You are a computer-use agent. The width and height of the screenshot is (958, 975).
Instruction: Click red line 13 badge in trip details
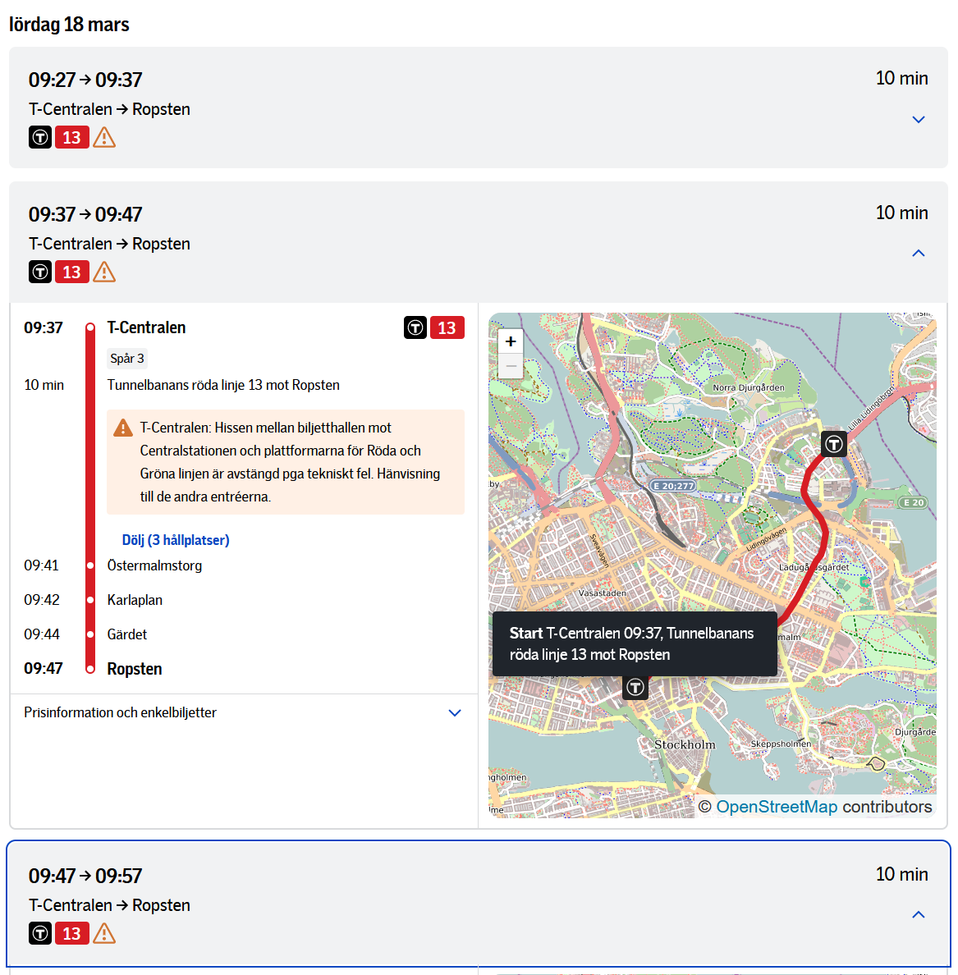pos(447,327)
